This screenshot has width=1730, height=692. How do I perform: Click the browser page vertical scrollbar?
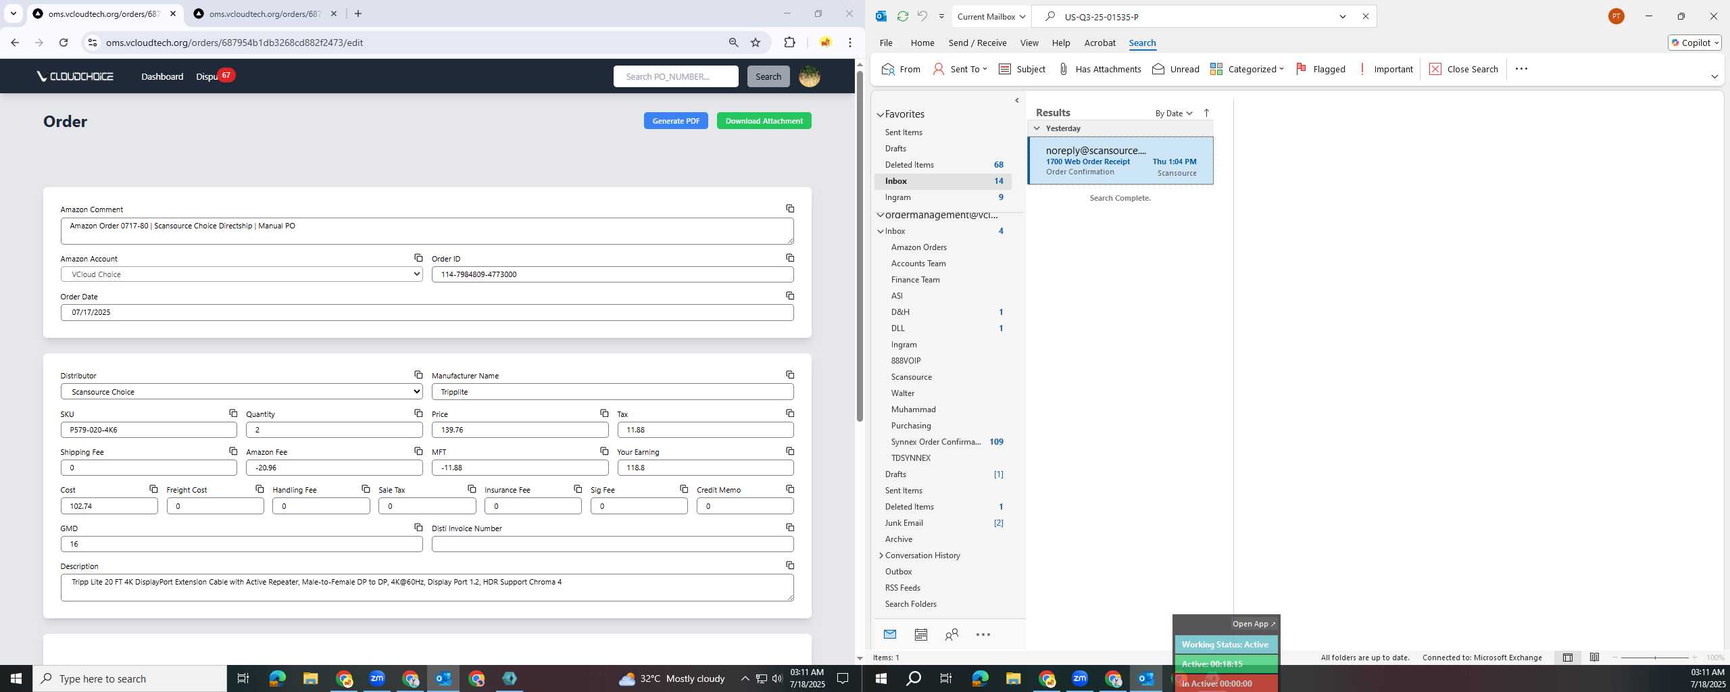860,247
